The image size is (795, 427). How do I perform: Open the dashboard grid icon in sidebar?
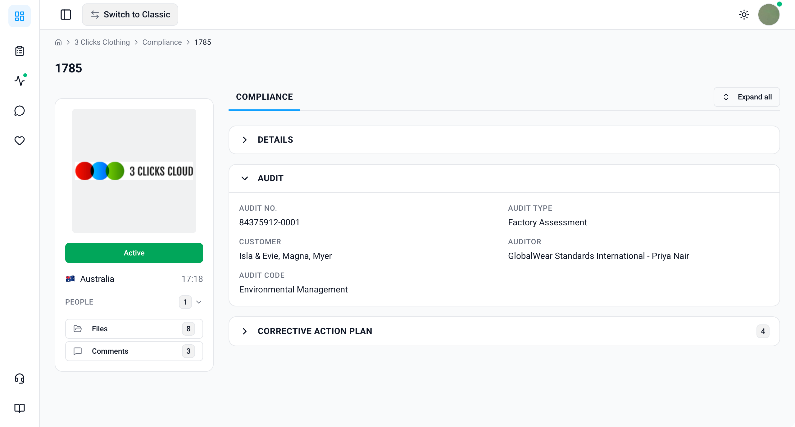point(20,16)
